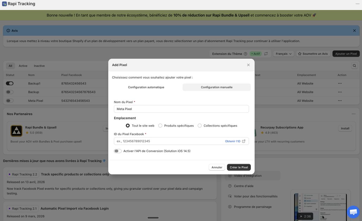Open Nos Partenaires three-dot menu
Screen dimensions: 362x221
pyautogui.click(x=353, y=114)
